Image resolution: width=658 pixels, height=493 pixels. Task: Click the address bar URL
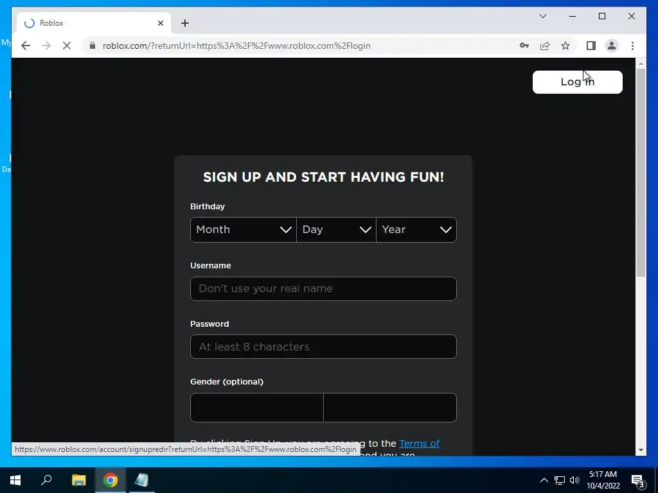(x=236, y=46)
